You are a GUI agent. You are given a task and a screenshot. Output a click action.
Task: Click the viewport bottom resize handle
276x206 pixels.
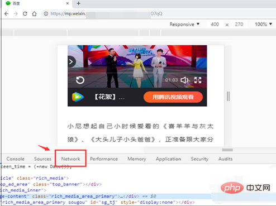pyautogui.click(x=227, y=150)
